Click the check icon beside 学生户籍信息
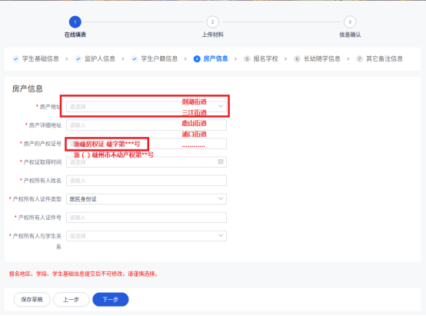426x316 pixels. (135, 58)
